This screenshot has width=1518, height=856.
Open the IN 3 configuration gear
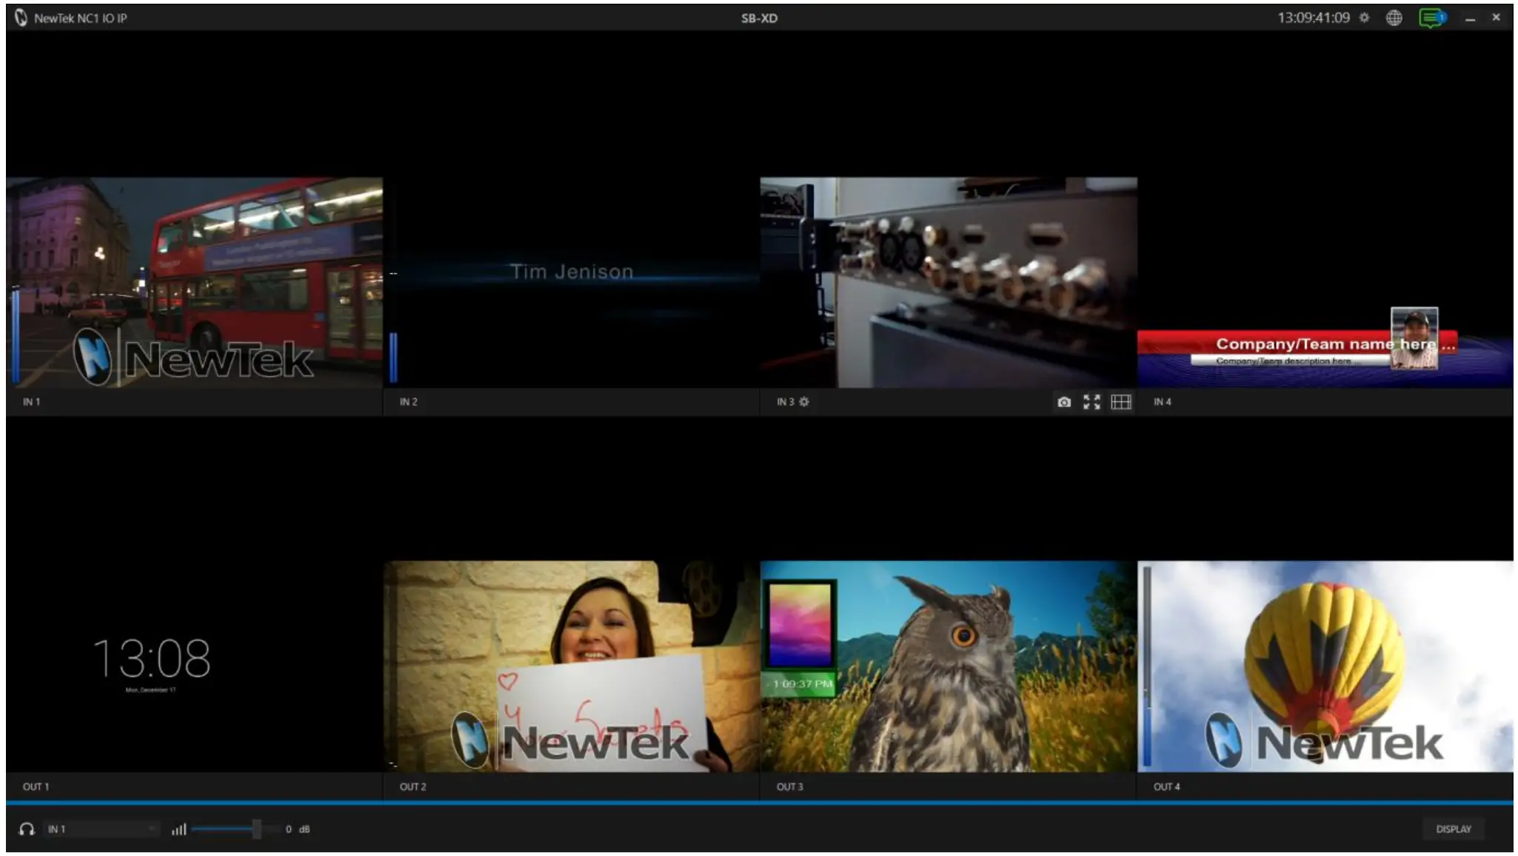click(805, 401)
